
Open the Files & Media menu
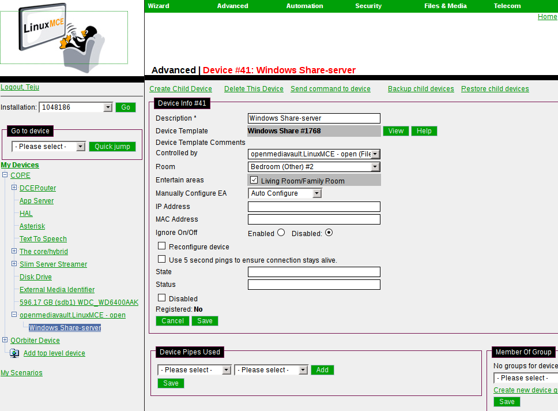[x=445, y=6]
